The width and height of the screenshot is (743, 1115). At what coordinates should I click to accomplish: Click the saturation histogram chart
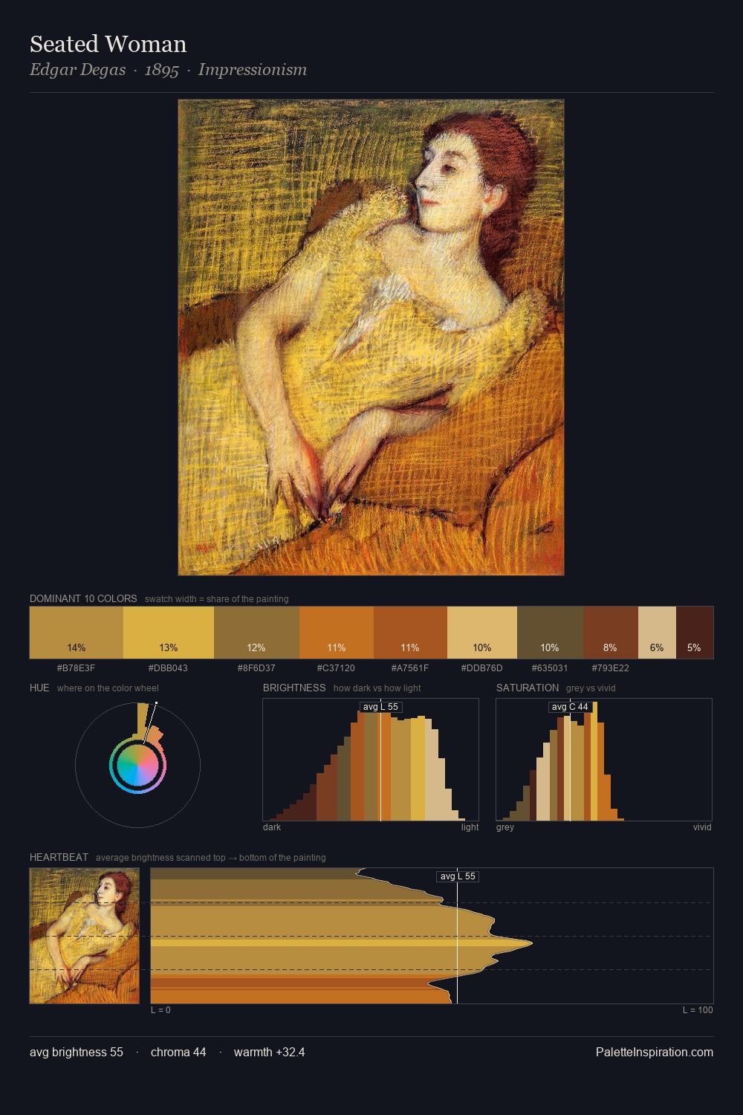604,760
